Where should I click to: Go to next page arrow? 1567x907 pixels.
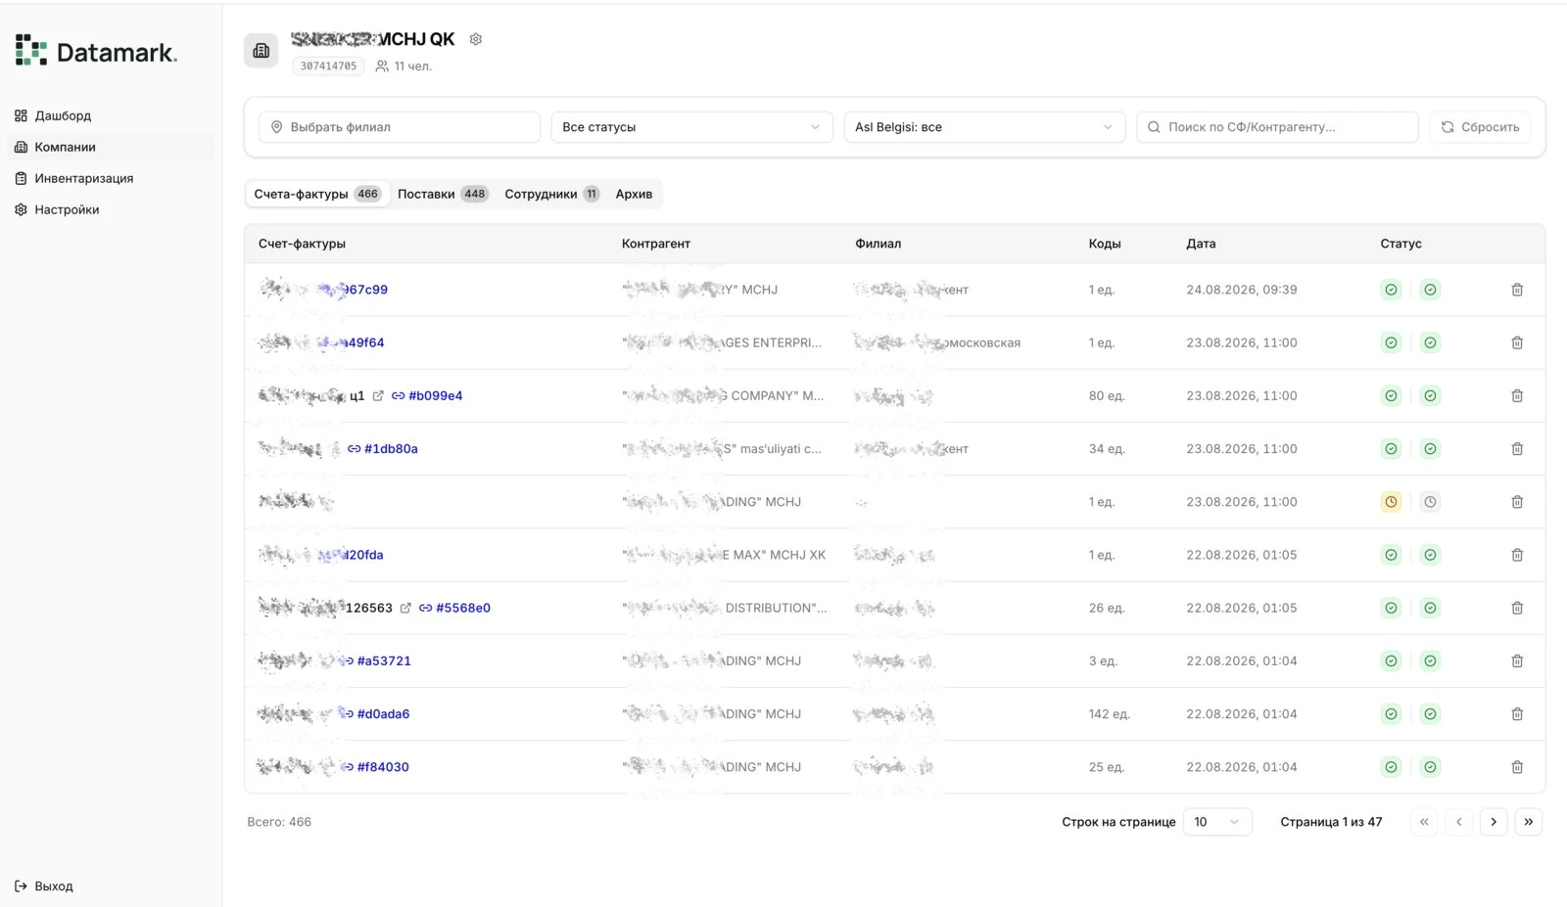click(1494, 822)
